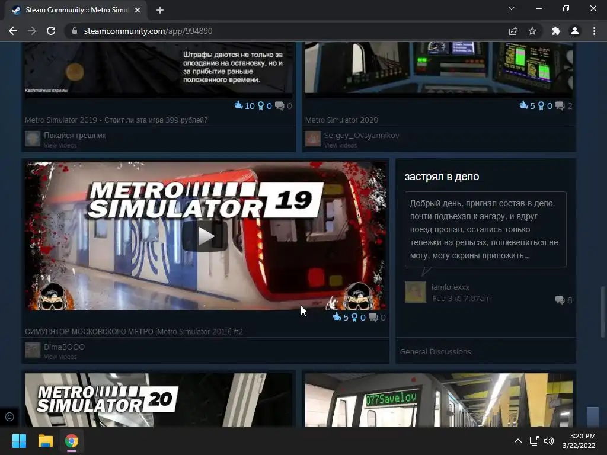This screenshot has height=455, width=607.
Task: Open the Extensions puzzle icon
Action: tap(556, 31)
